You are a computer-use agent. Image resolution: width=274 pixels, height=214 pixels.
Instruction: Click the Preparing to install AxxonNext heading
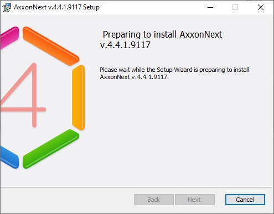[162, 34]
